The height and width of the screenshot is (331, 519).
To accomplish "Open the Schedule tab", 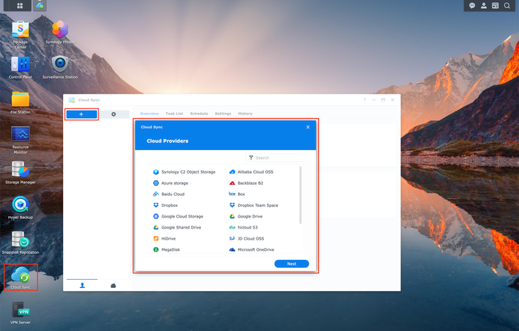I will [x=199, y=114].
